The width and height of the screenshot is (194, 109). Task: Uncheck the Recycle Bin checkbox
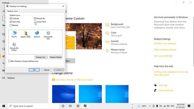click(35, 18)
